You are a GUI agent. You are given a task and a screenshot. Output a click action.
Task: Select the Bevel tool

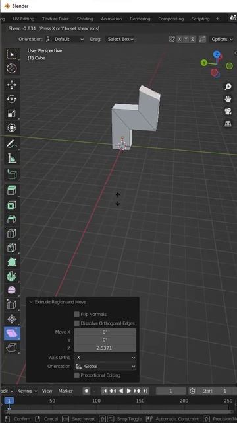[12, 219]
